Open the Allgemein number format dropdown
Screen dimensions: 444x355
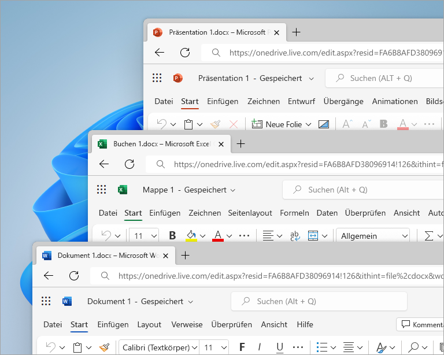405,236
